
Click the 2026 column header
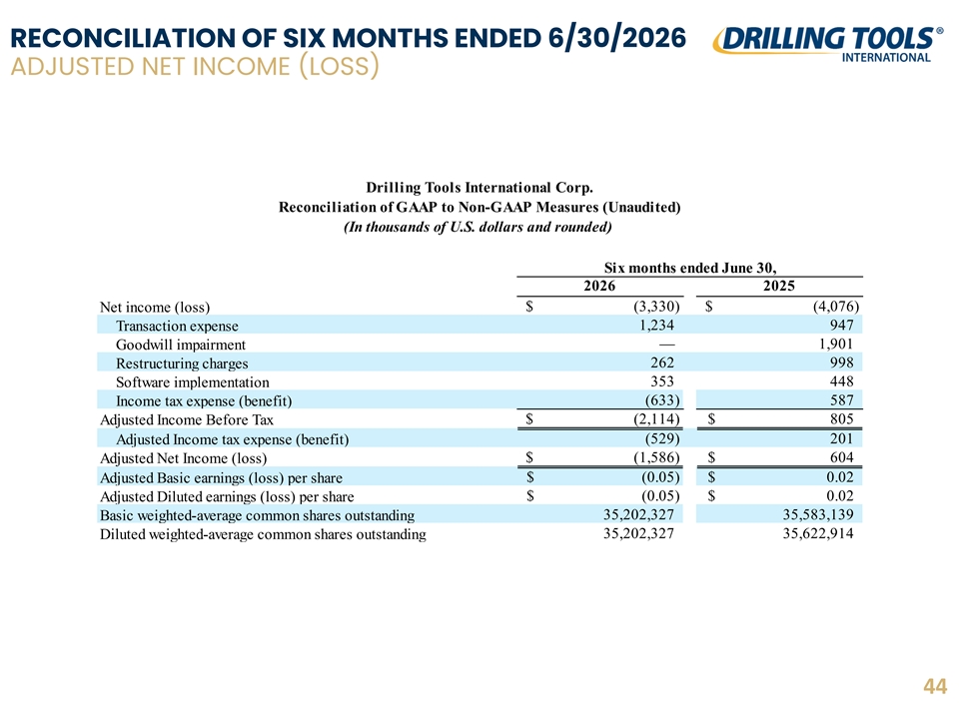point(599,287)
